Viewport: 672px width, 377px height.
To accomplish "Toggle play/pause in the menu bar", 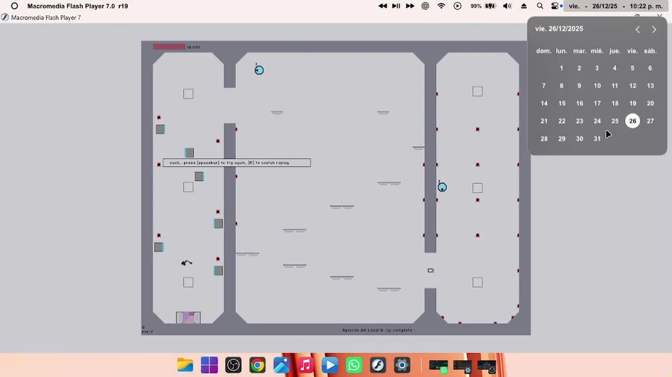I will pos(396,6).
